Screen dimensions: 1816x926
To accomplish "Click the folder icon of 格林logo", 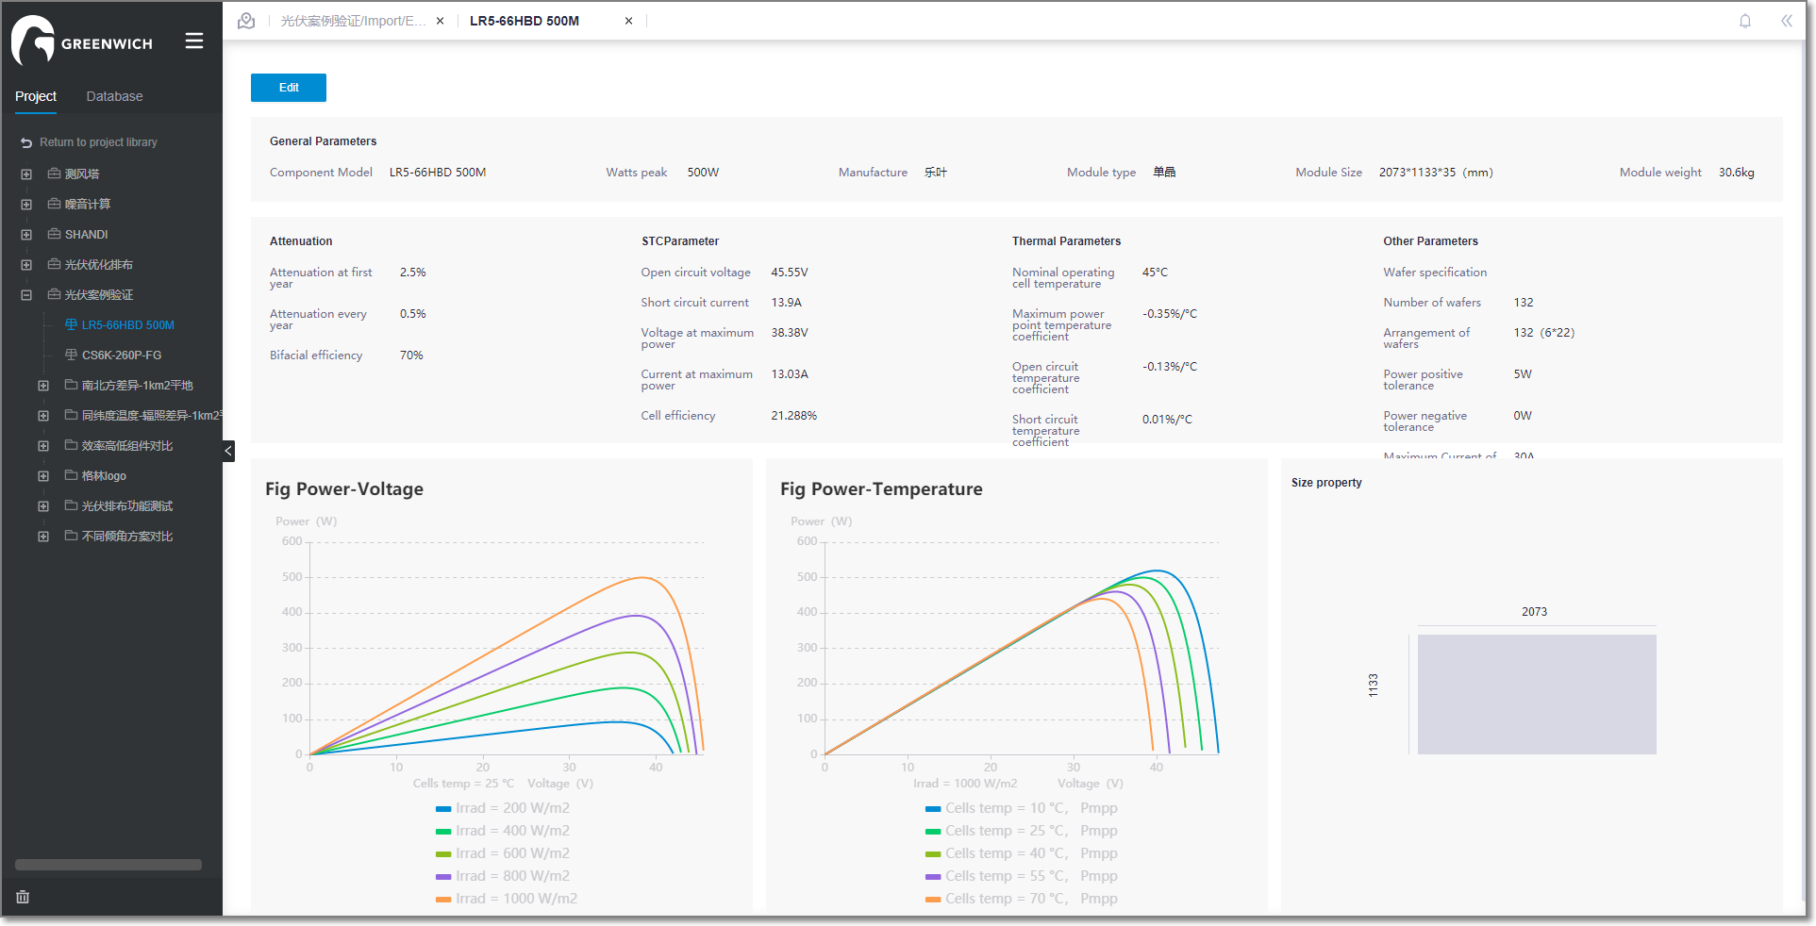I will [x=71, y=475].
